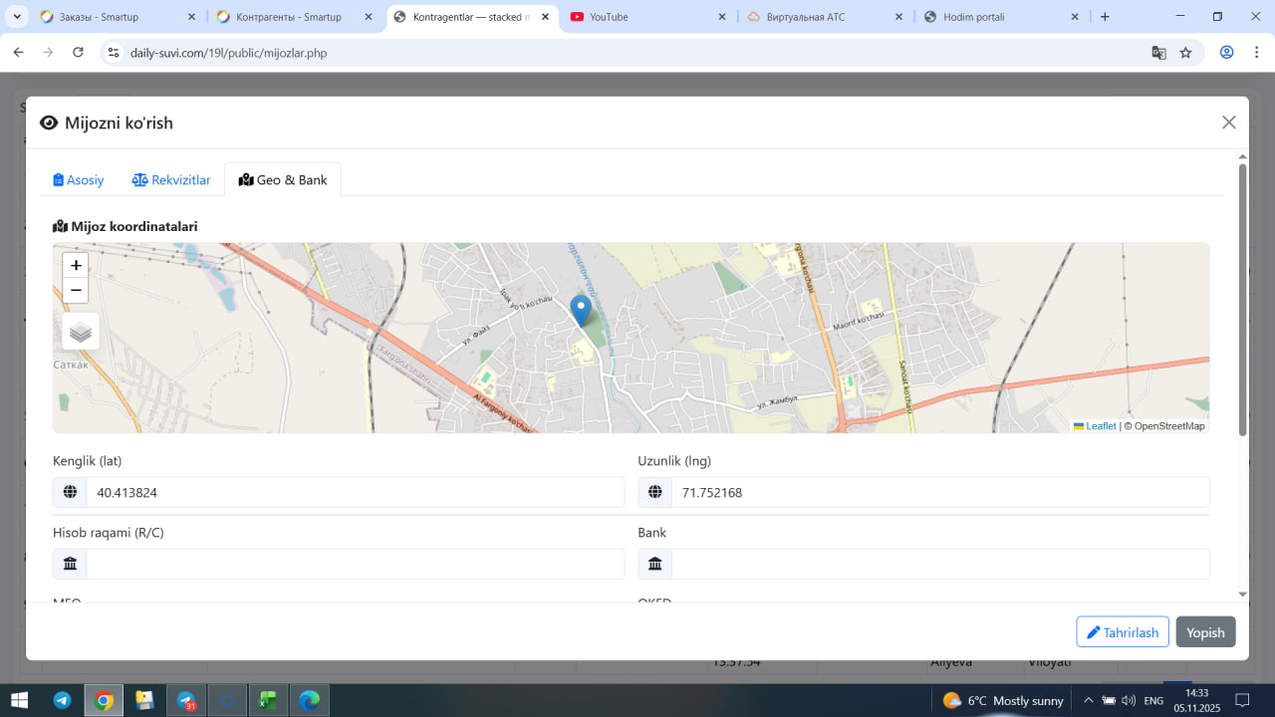The height and width of the screenshot is (717, 1275).
Task: Close the Kontragentlar tab
Action: pyautogui.click(x=546, y=17)
